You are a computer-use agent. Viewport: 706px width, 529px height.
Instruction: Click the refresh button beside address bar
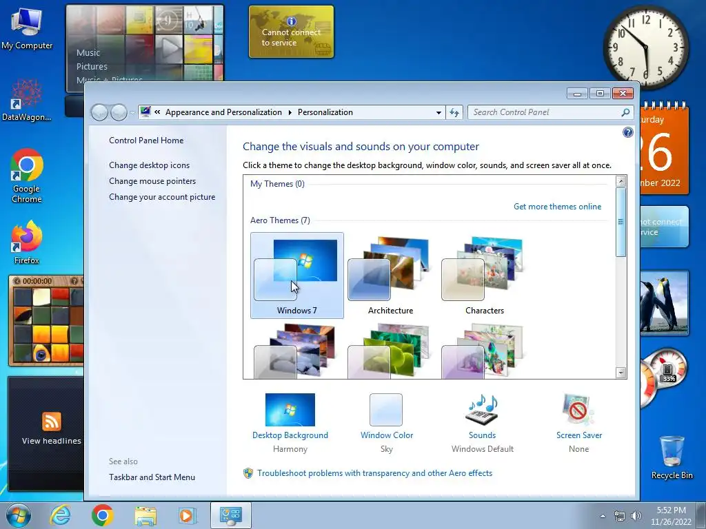[x=454, y=112]
